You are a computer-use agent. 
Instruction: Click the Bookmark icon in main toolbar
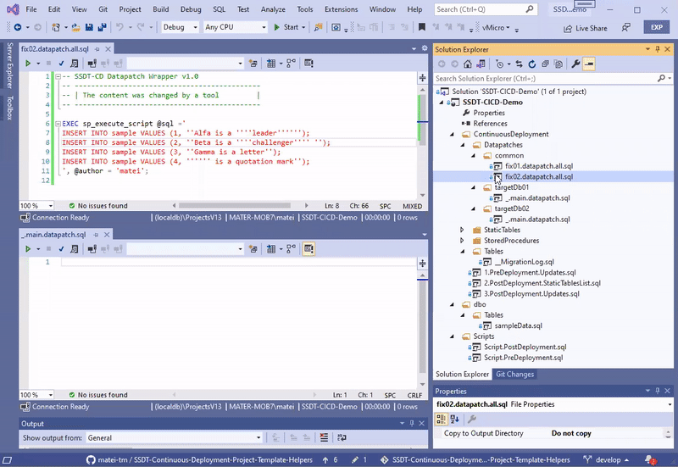(x=421, y=27)
